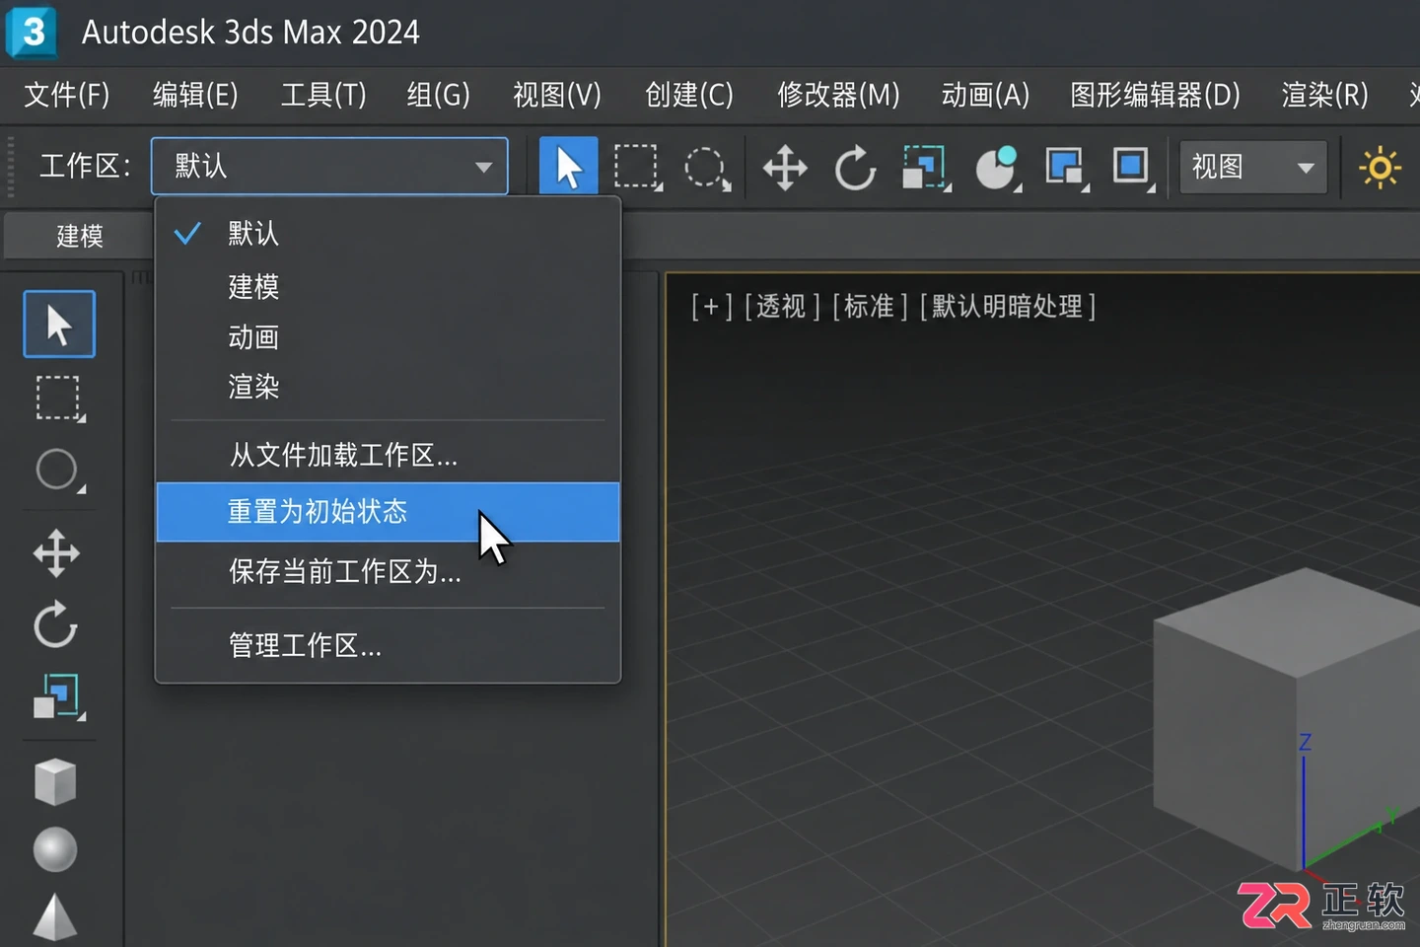Open the 创建(C) menu
Screen dimensions: 1420x947
point(689,95)
